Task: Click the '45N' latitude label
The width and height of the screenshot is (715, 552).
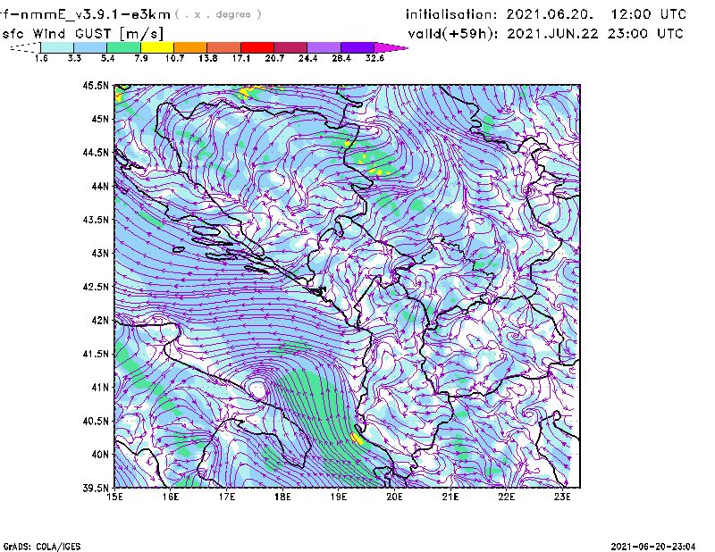Action: (x=100, y=119)
